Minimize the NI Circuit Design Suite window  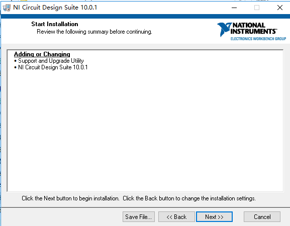tap(234, 8)
